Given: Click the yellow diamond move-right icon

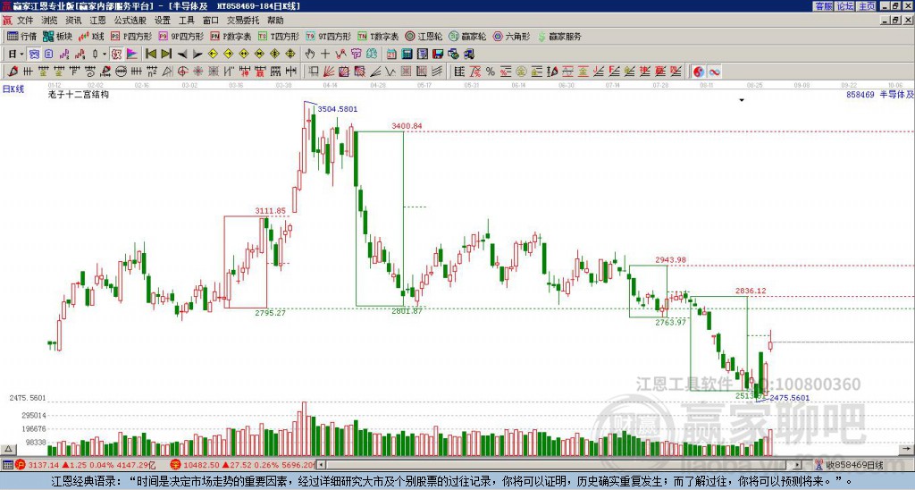Looking at the screenshot, I should [x=228, y=54].
